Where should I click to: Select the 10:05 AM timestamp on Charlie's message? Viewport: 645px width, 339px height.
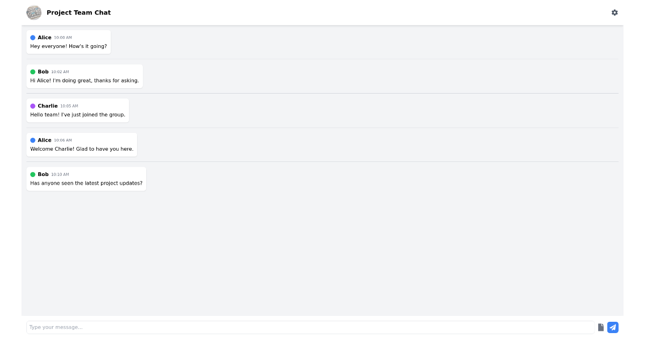(69, 106)
